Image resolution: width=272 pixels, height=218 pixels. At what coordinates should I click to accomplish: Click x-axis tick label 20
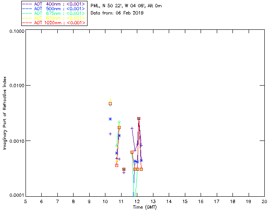pos(264,201)
